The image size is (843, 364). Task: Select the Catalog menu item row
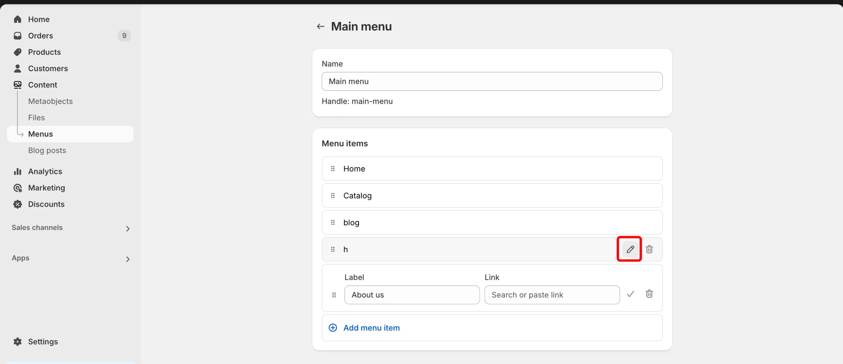[x=492, y=195]
